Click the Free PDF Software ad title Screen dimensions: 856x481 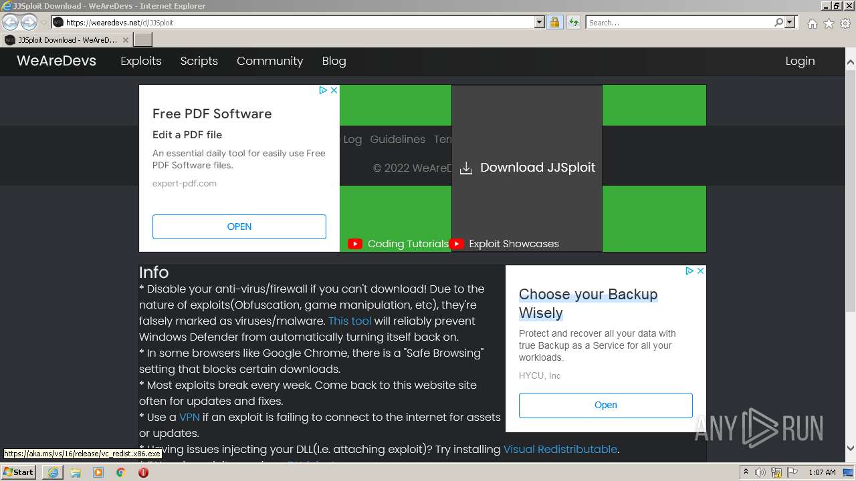(x=212, y=114)
